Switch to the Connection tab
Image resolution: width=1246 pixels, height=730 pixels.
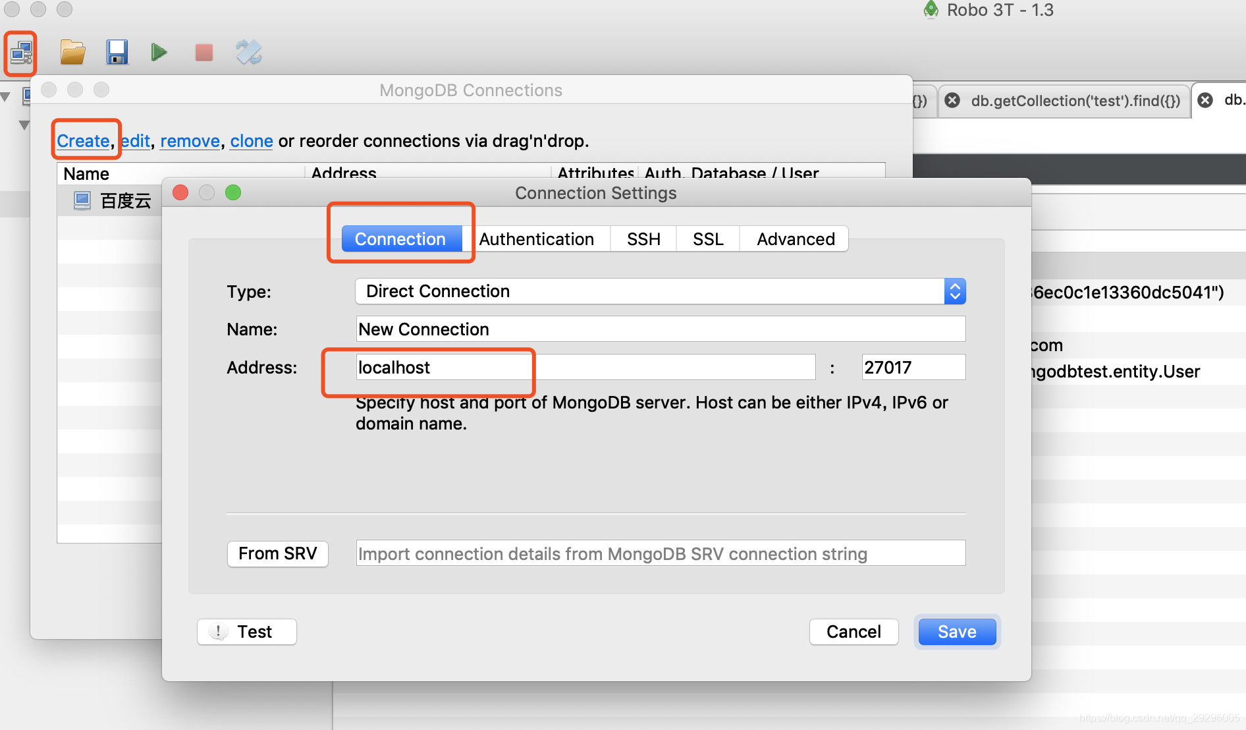tap(400, 239)
